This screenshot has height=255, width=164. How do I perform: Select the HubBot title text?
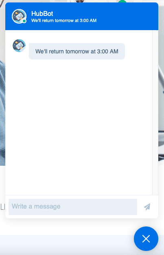[x=42, y=14]
